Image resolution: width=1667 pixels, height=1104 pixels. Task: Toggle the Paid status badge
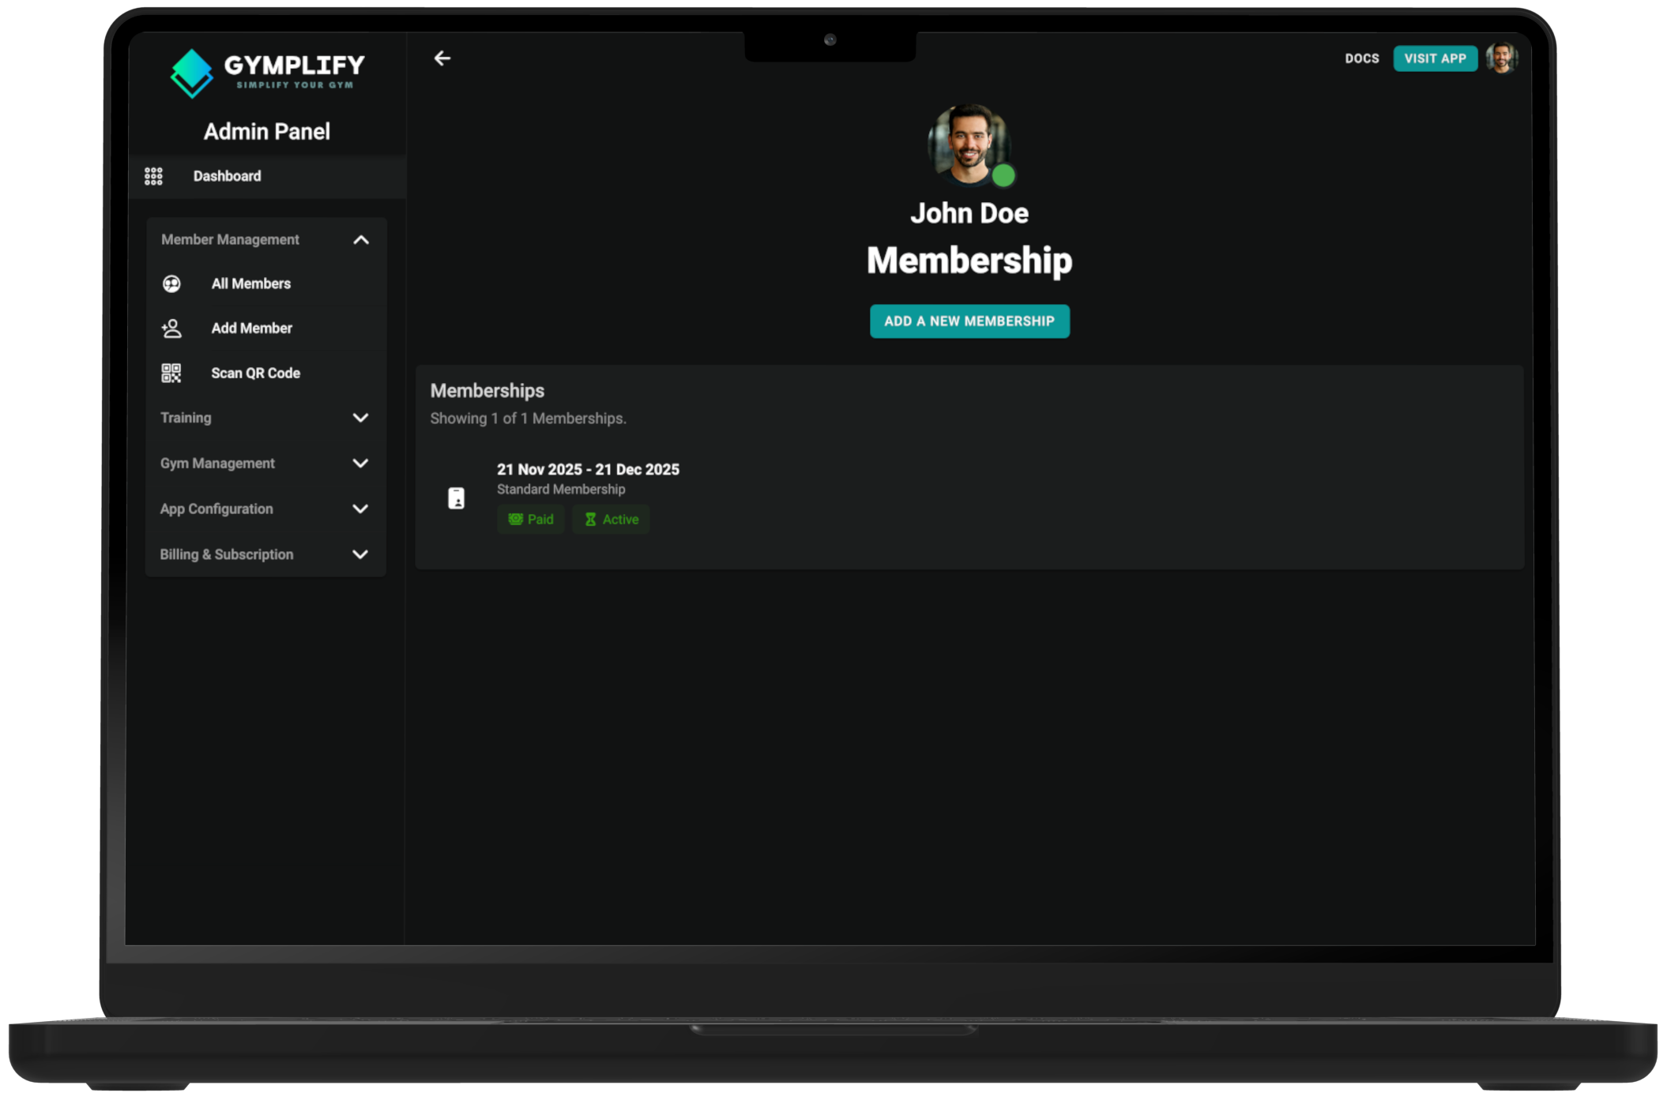tap(530, 519)
